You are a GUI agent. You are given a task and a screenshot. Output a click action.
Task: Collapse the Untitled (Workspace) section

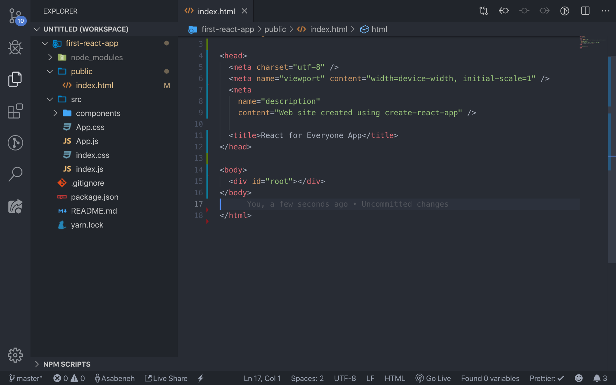[104, 29]
